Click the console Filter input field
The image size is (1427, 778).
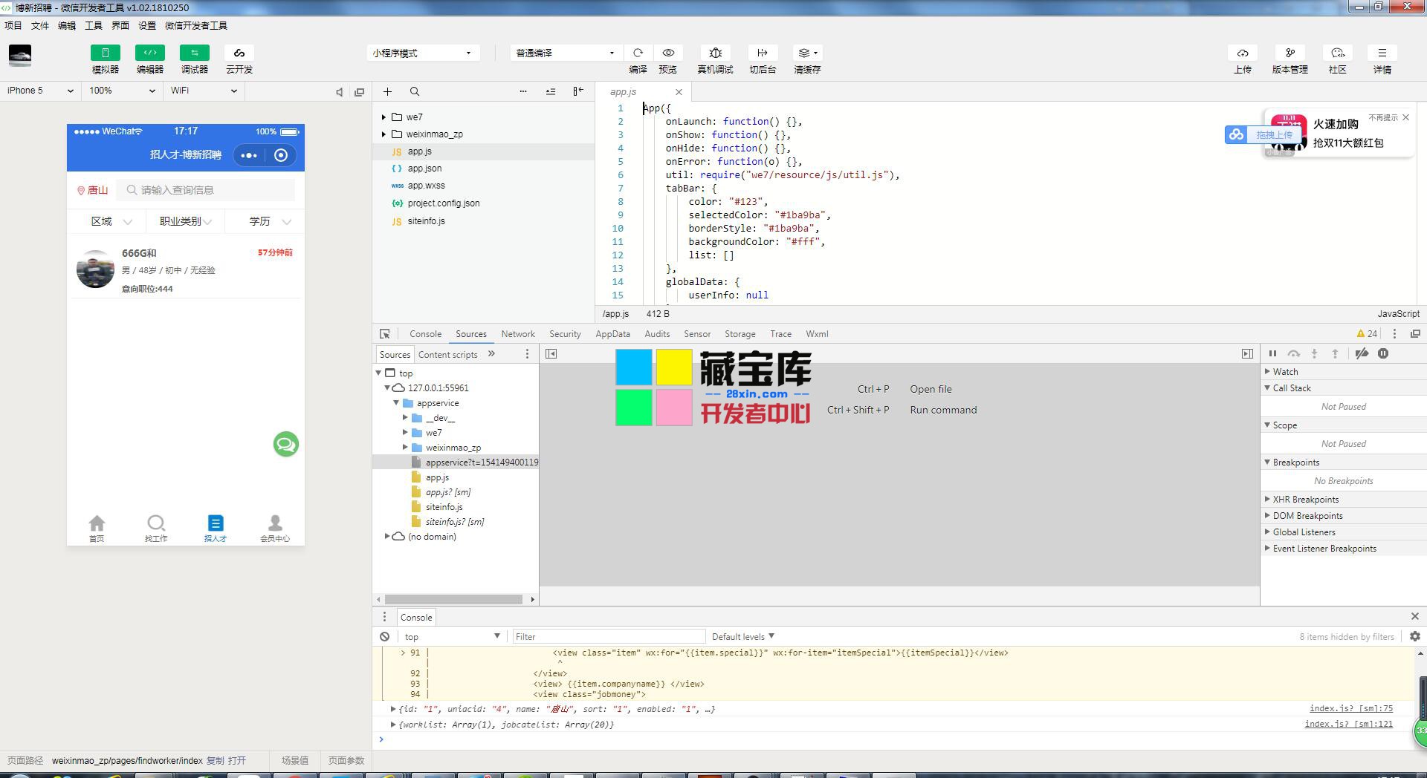point(608,636)
